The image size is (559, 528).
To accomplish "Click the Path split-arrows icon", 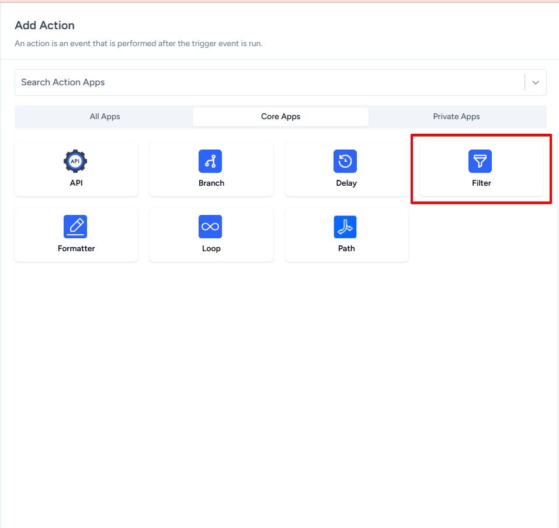I will (x=345, y=227).
